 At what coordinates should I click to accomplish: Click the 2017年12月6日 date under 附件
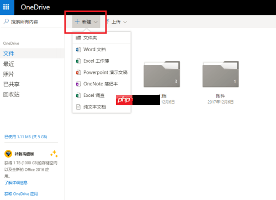coord(221,102)
